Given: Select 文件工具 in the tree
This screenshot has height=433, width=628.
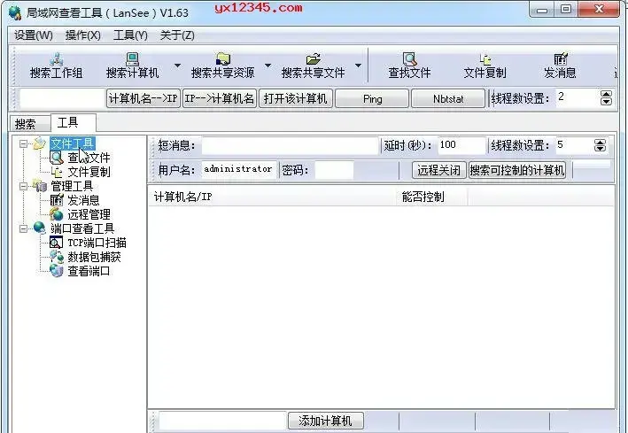Looking at the screenshot, I should click(x=73, y=143).
